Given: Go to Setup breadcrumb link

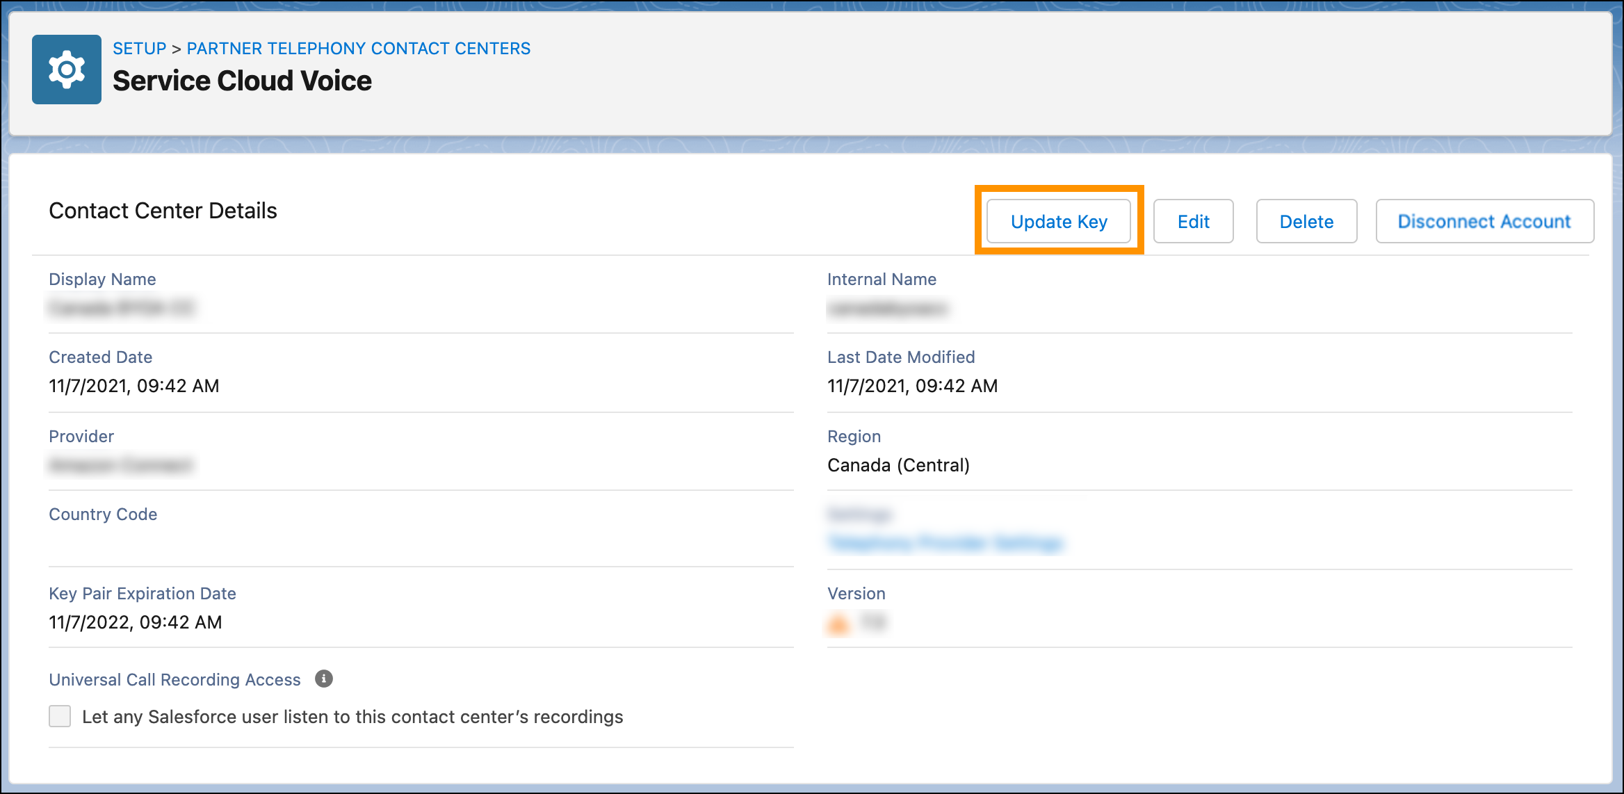Looking at the screenshot, I should pyautogui.click(x=140, y=49).
